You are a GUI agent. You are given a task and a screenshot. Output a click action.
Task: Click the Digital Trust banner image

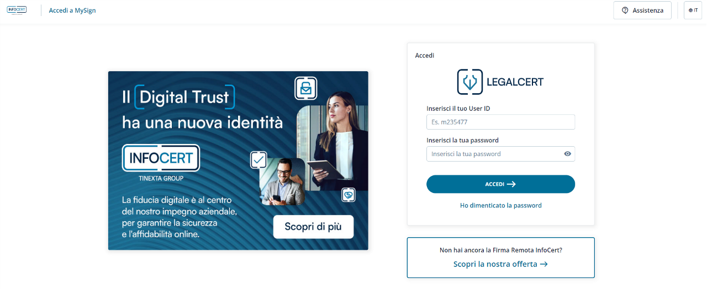tap(238, 160)
